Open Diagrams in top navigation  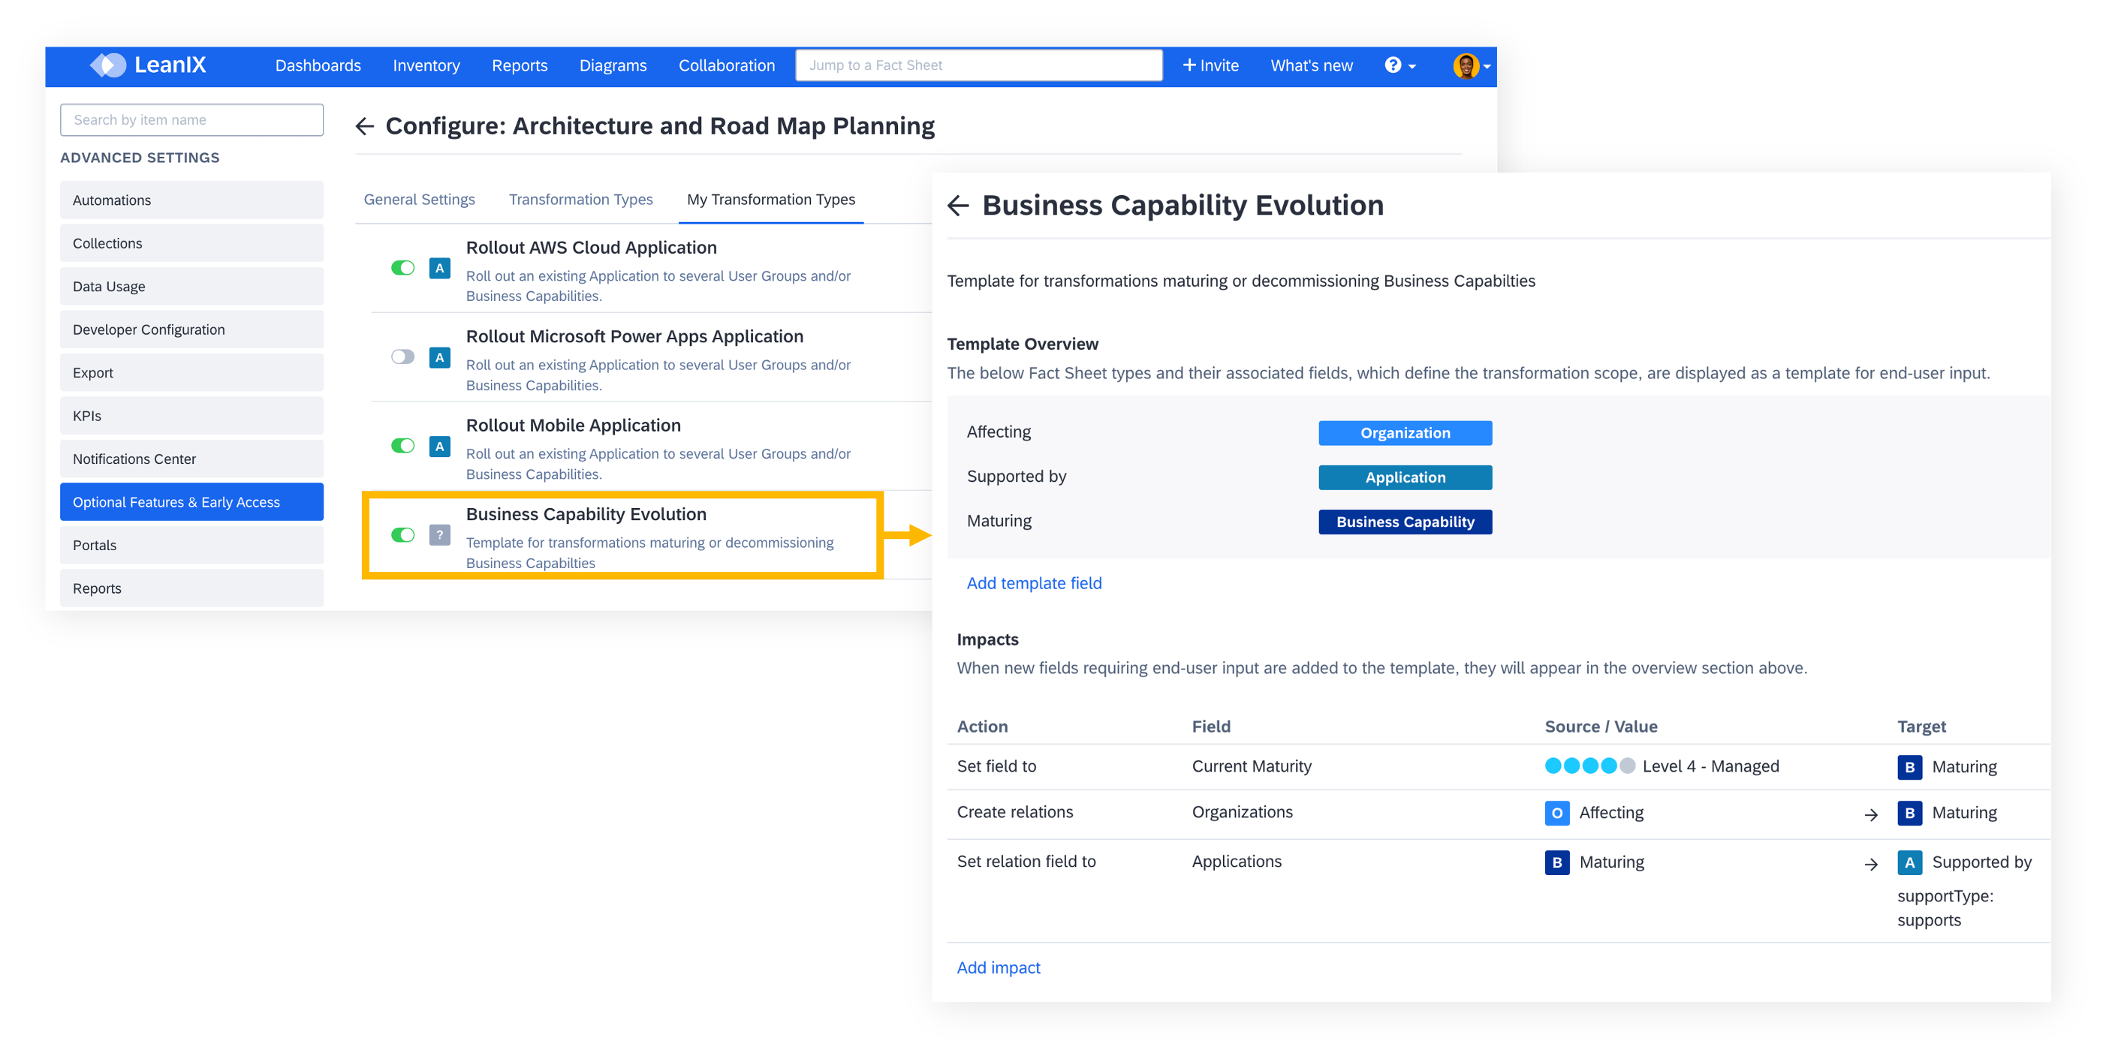613,65
